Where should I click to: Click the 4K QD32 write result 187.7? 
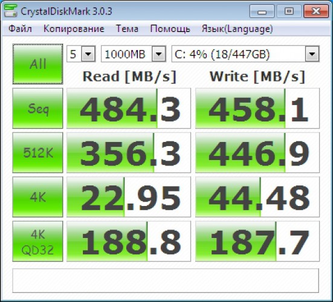click(x=257, y=242)
